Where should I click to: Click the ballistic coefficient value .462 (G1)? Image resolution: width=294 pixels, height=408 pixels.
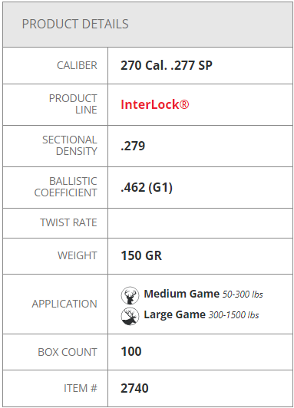click(147, 187)
